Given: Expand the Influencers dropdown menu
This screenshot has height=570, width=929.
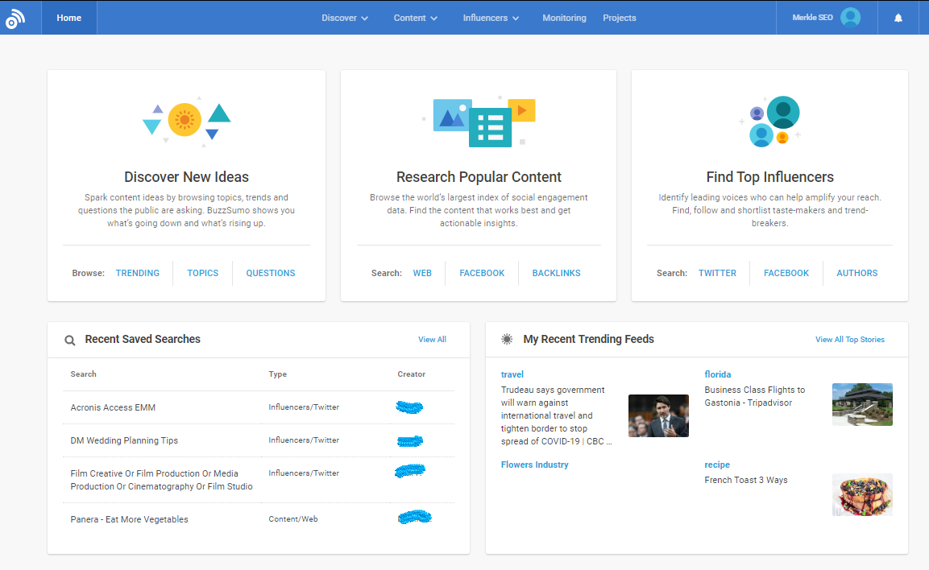Looking at the screenshot, I should (491, 18).
